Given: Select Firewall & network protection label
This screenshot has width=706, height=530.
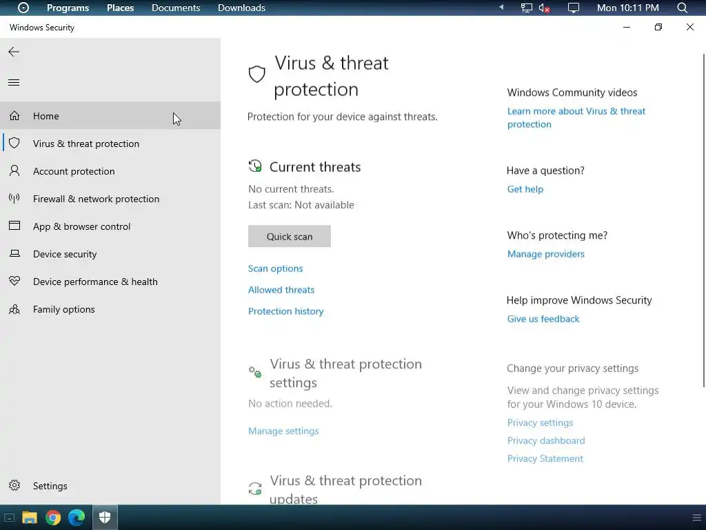Looking at the screenshot, I should [96, 199].
